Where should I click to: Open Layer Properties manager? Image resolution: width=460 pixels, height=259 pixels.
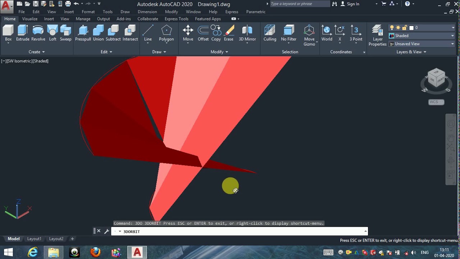[x=377, y=35]
